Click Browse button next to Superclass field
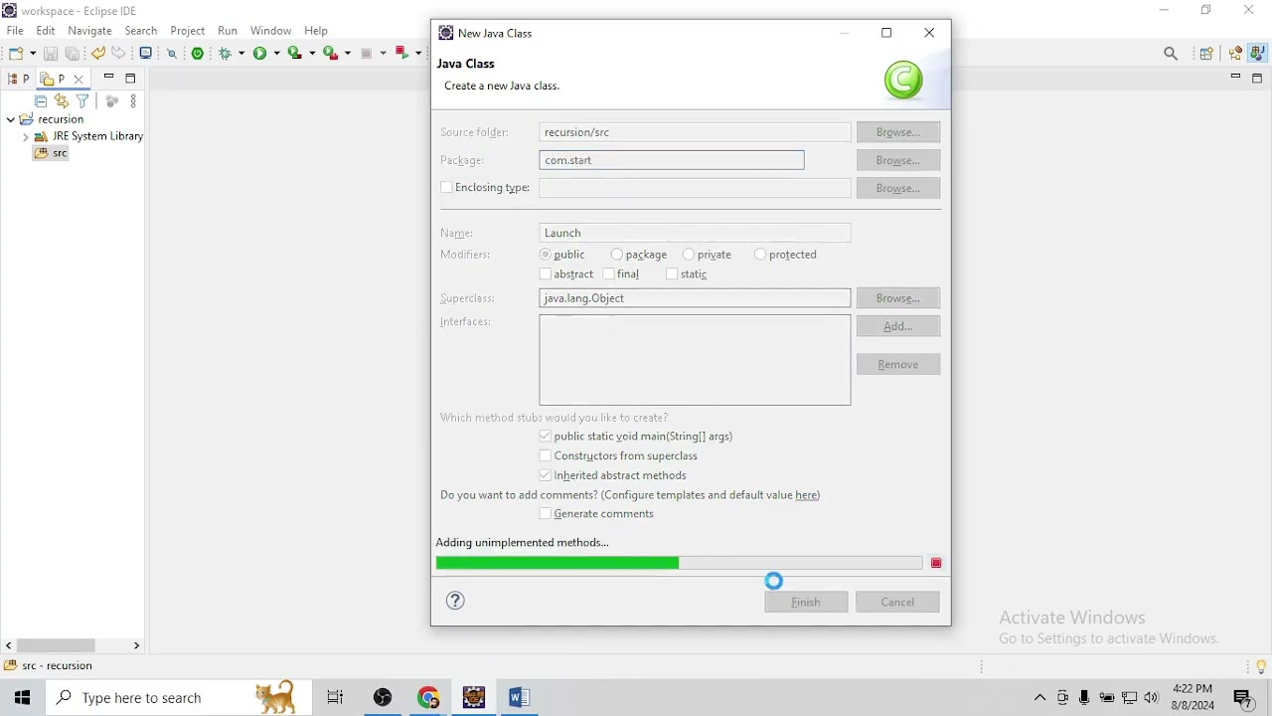Screen dimensions: 1272x716 898,298
